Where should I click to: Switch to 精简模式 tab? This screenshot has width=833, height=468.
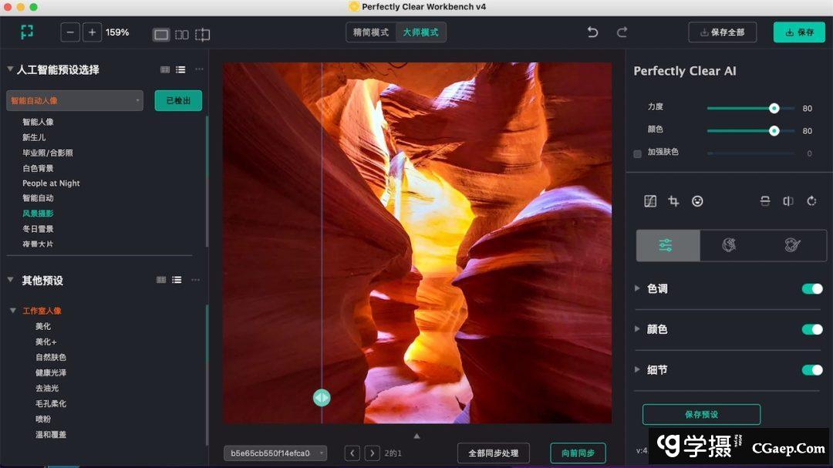coord(371,32)
